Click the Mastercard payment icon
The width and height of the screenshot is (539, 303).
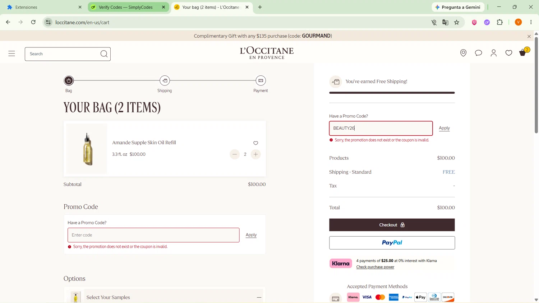click(x=380, y=297)
